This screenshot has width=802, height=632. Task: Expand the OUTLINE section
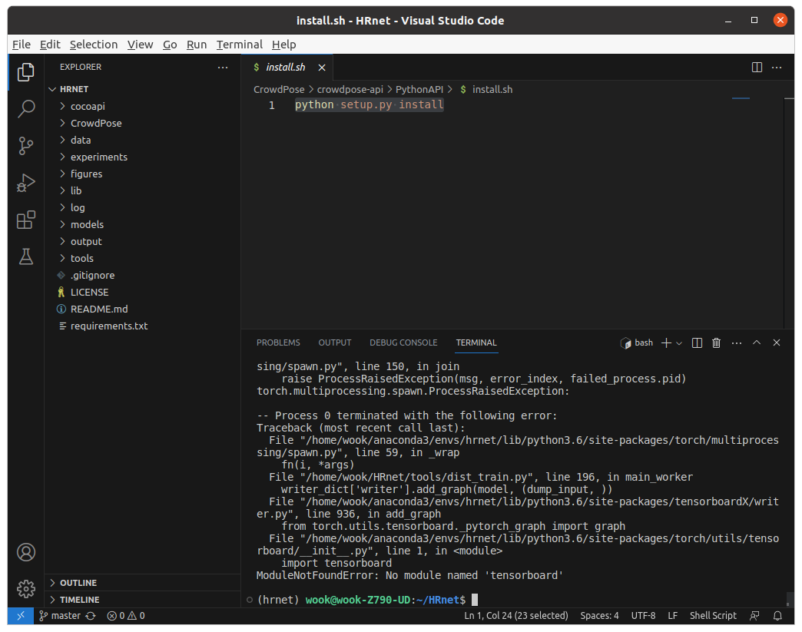tap(142, 583)
